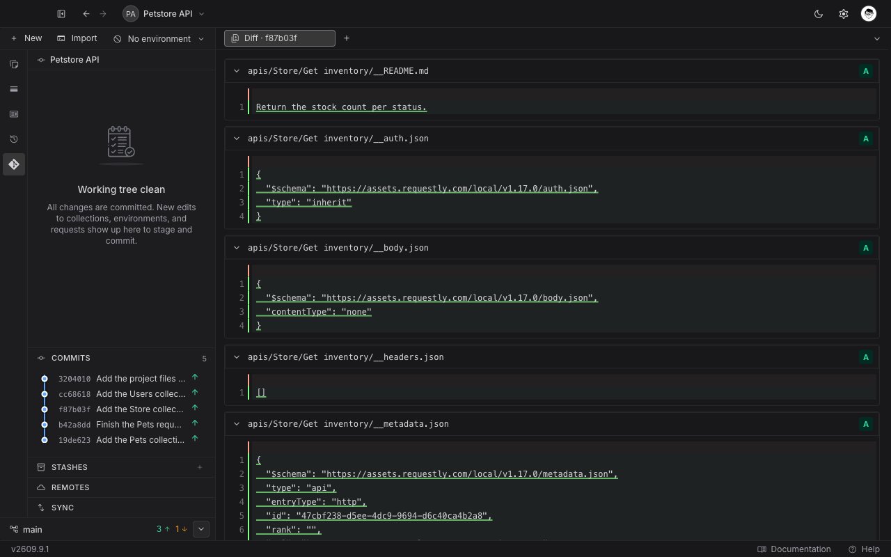Click line "Return the stock count per status."
The height and width of the screenshot is (557, 891).
pyautogui.click(x=341, y=107)
